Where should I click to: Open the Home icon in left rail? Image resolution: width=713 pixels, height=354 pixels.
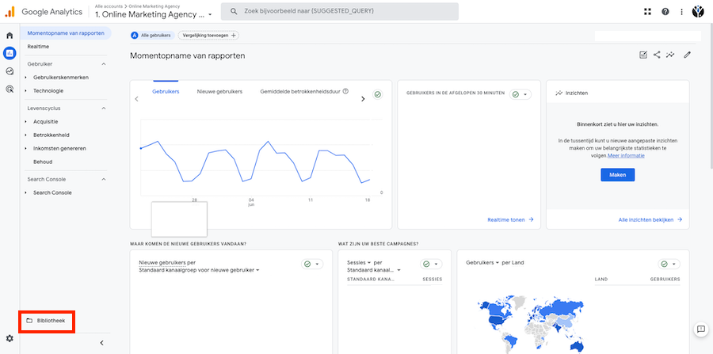pyautogui.click(x=10, y=36)
